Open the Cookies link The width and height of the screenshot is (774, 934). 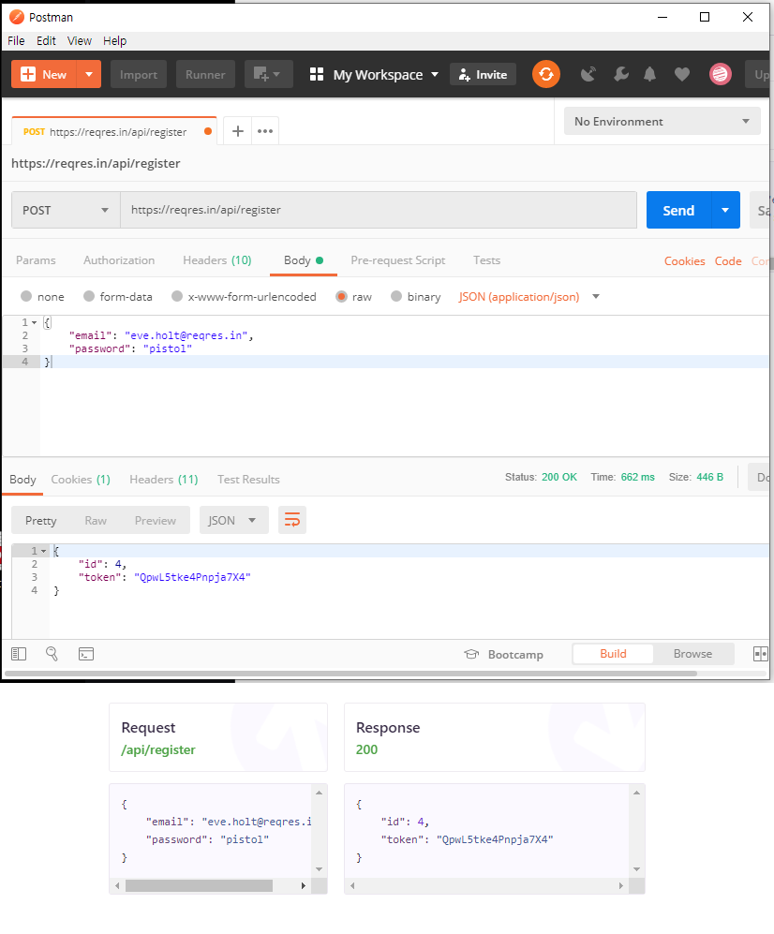point(685,260)
